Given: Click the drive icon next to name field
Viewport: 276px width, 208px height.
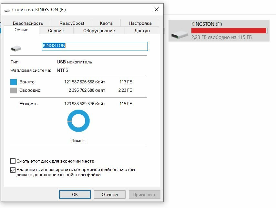Looking at the screenshot, I should click(x=16, y=48).
